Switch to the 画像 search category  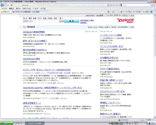(x=30, y=18)
